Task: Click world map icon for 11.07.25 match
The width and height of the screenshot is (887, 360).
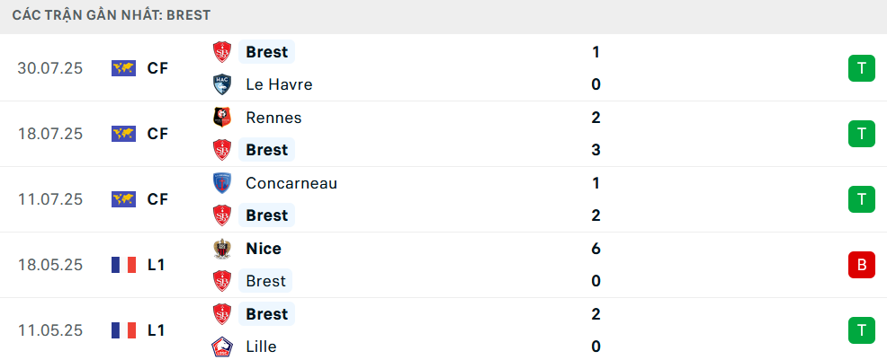Action: (x=123, y=199)
